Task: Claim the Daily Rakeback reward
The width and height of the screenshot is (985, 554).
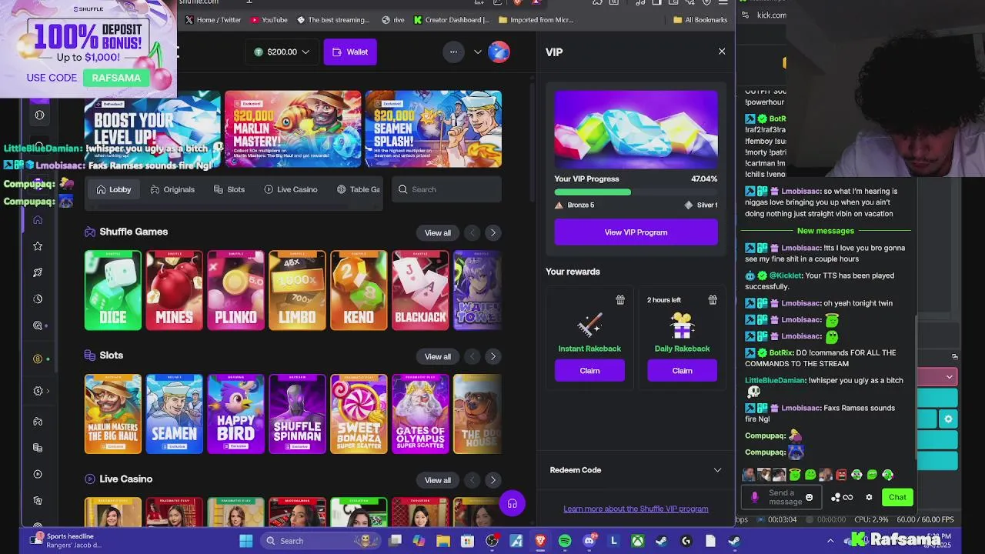Action: pos(682,371)
